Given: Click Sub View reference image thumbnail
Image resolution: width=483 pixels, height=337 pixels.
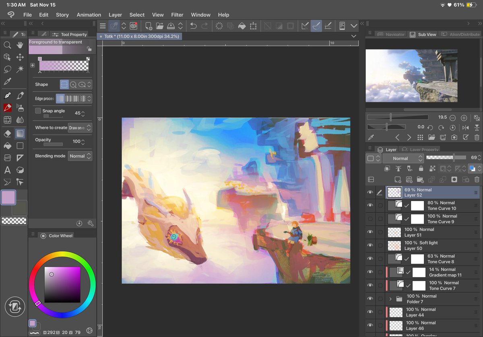Looking at the screenshot, I should (411, 76).
